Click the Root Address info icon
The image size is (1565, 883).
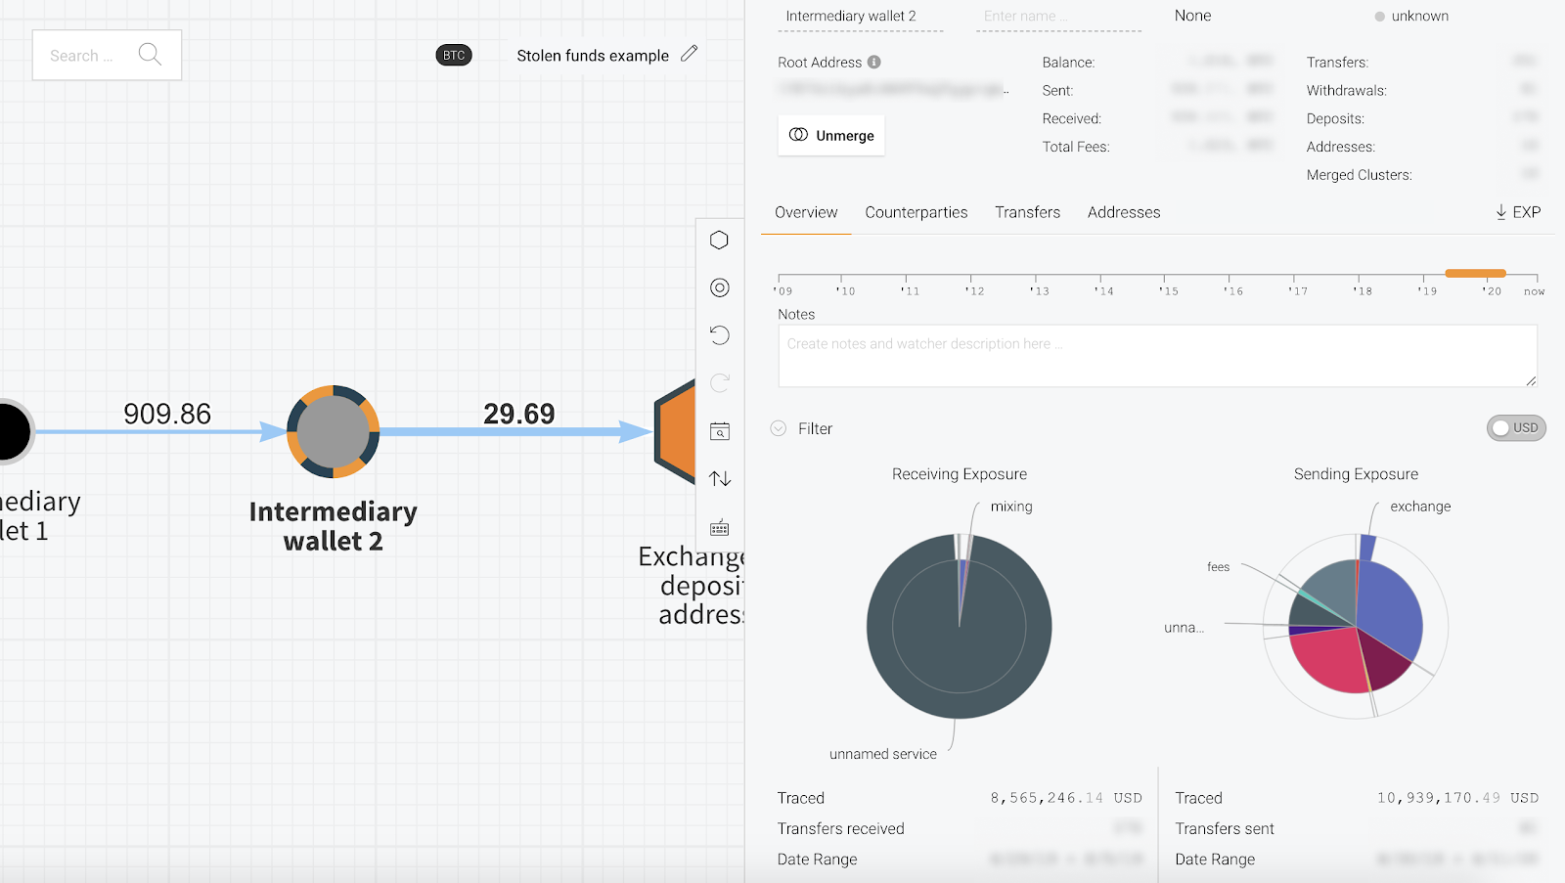tap(874, 62)
